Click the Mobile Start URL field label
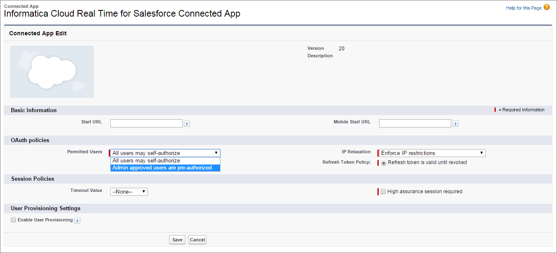 [352, 122]
